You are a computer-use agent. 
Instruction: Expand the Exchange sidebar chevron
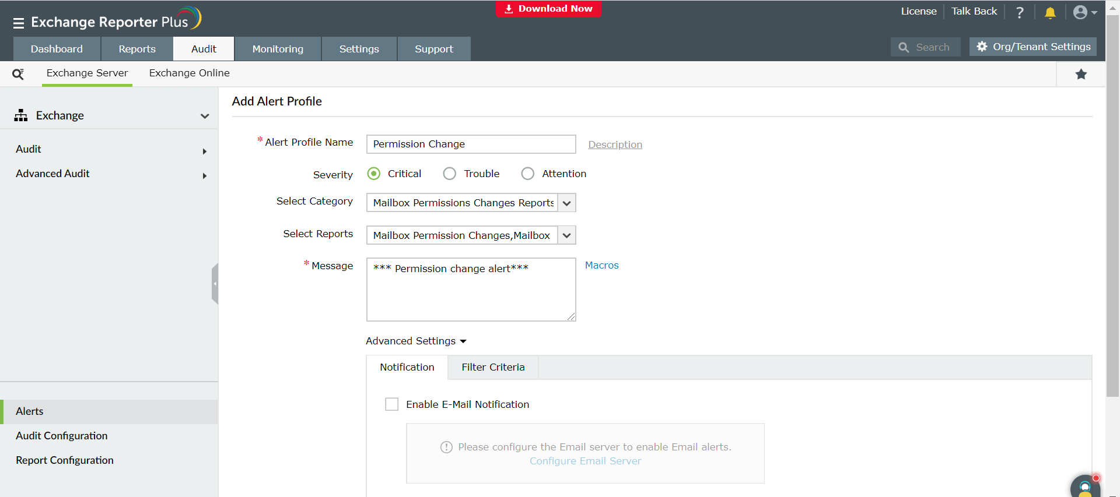pyautogui.click(x=205, y=116)
